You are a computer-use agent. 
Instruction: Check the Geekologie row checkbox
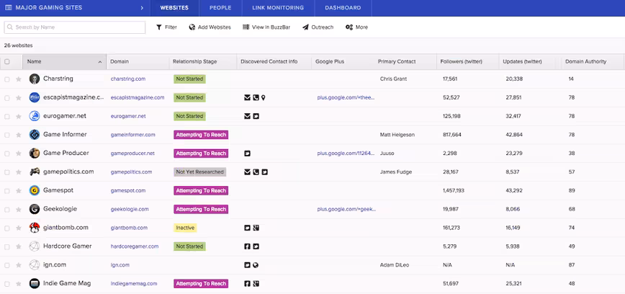[6, 210]
